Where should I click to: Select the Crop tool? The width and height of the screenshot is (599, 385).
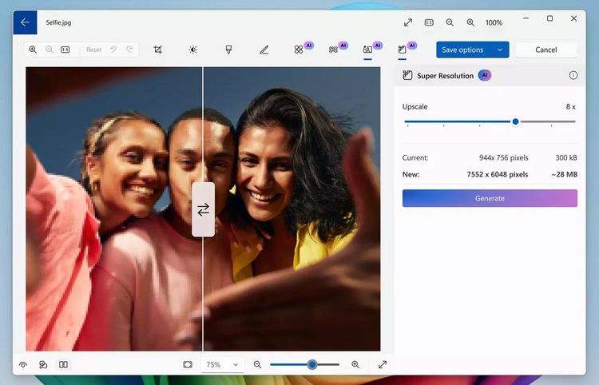pos(158,50)
